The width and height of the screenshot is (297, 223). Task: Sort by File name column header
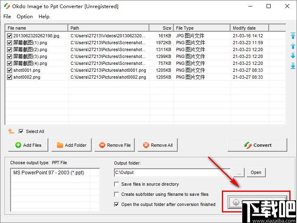[37, 28]
